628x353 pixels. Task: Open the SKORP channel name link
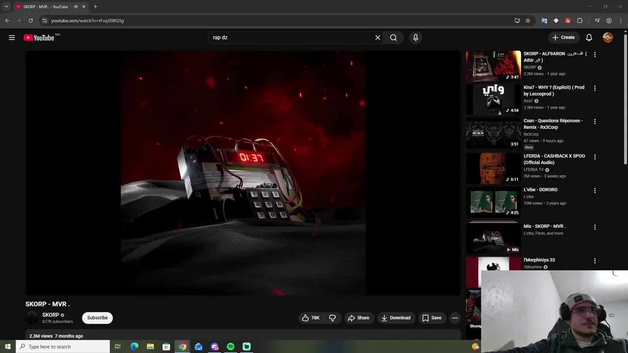tap(51, 315)
